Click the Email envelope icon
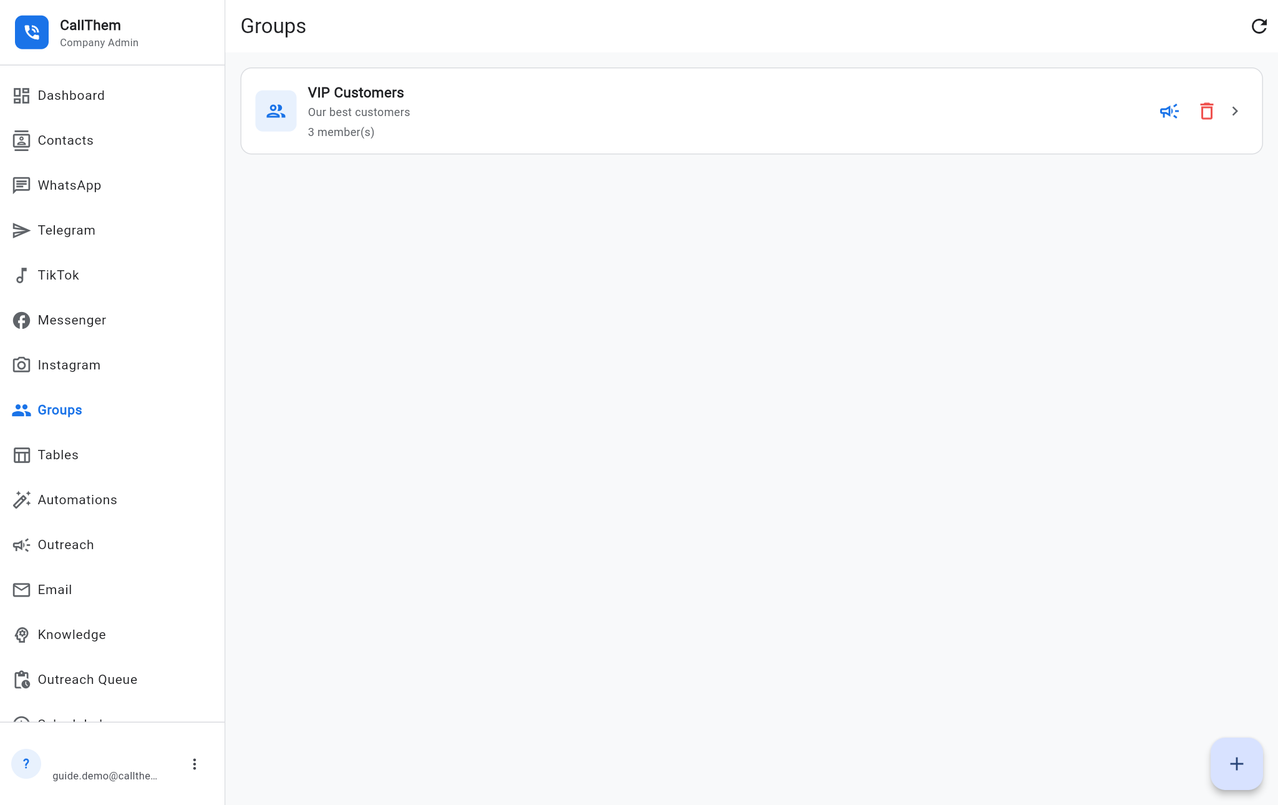 (21, 590)
